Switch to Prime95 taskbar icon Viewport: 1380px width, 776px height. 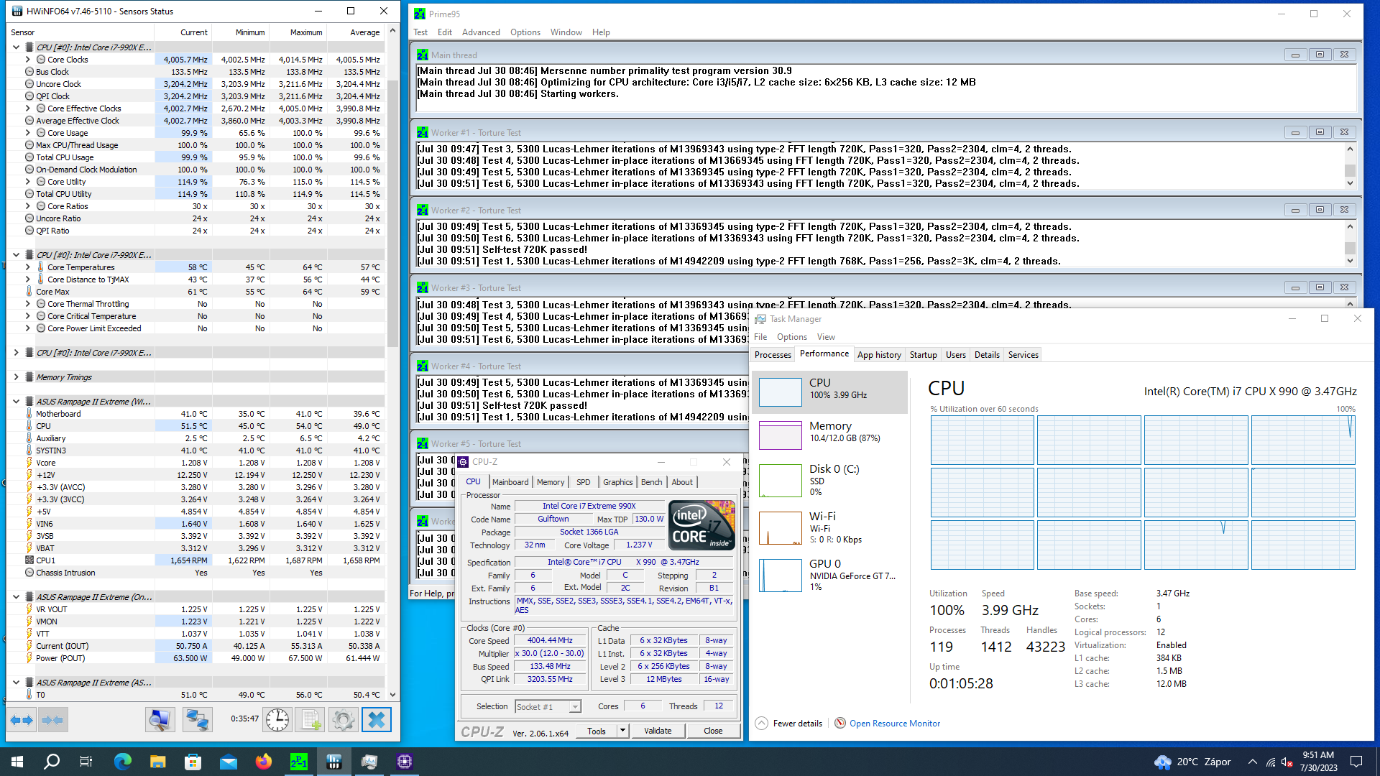[299, 762]
